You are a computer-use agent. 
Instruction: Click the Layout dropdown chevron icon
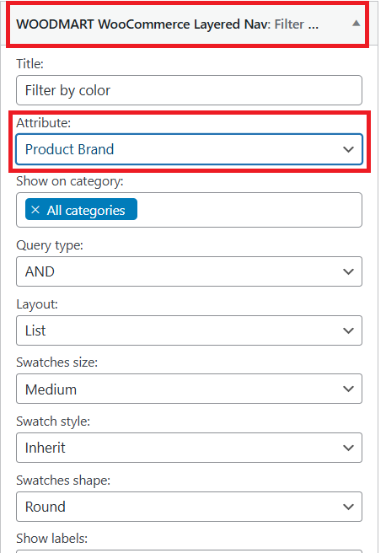(x=348, y=330)
